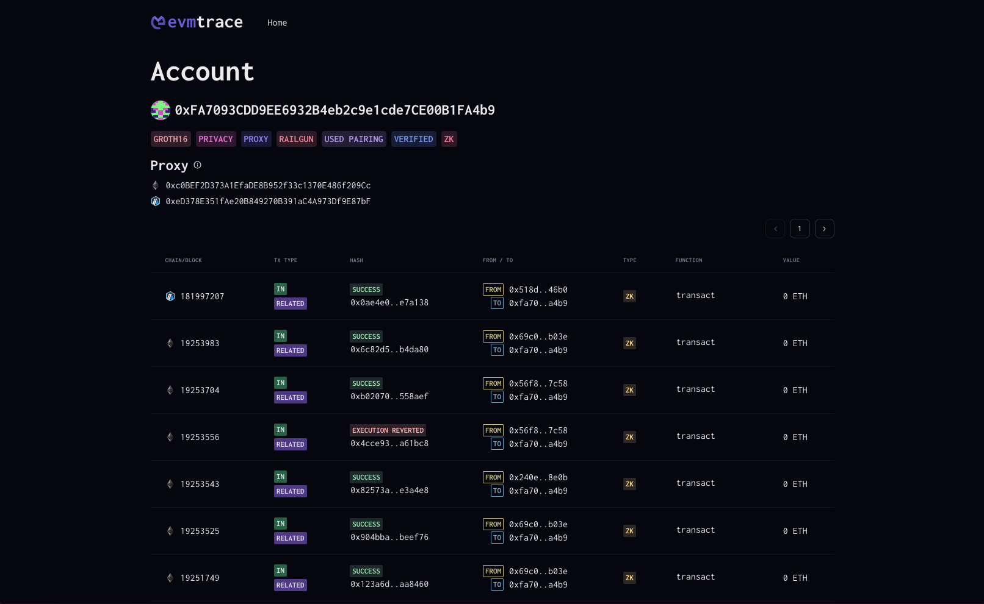Open sender 0x69c0..b03e in block 19253983 row
Viewport: 984px width, 604px height.
pos(538,336)
